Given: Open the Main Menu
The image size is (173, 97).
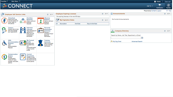Looking at the screenshot, I should coord(16,1).
